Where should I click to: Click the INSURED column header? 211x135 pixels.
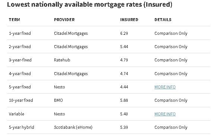(129, 20)
